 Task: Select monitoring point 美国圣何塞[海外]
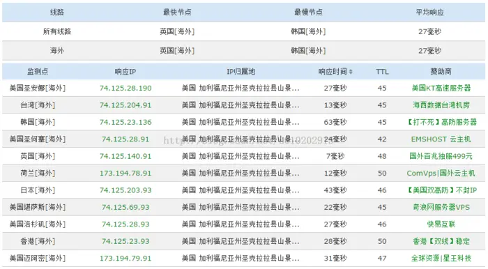click(x=38, y=139)
